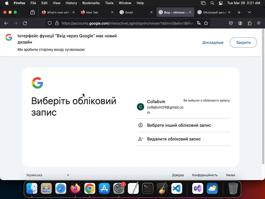Viewport: 265px width, 199px height.
Task: Open the Умови link
Action: (230, 175)
